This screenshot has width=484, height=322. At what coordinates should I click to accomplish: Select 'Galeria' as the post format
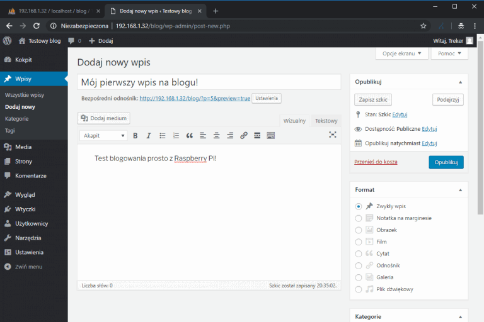pyautogui.click(x=359, y=277)
